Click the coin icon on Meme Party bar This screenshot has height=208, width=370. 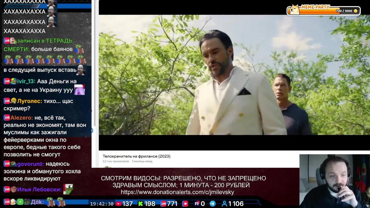click(356, 11)
